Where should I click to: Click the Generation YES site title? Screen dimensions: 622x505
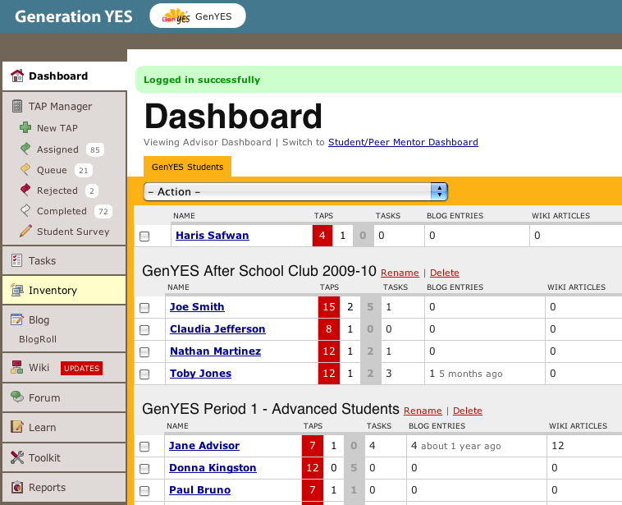coord(73,16)
